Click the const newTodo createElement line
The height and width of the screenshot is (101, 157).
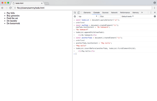point(97,25)
